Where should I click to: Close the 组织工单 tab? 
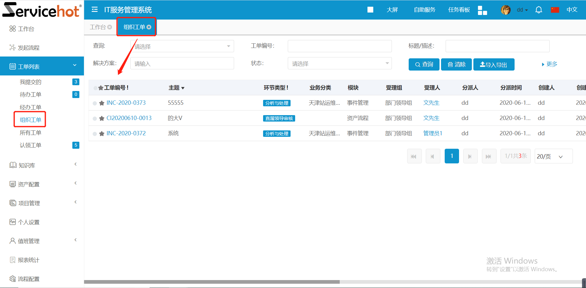149,27
